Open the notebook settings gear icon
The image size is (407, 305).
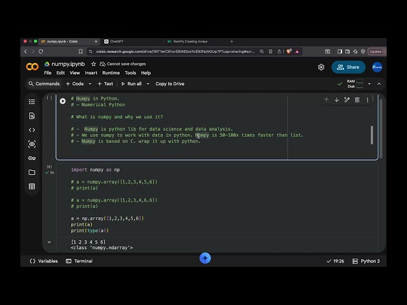coord(321,67)
